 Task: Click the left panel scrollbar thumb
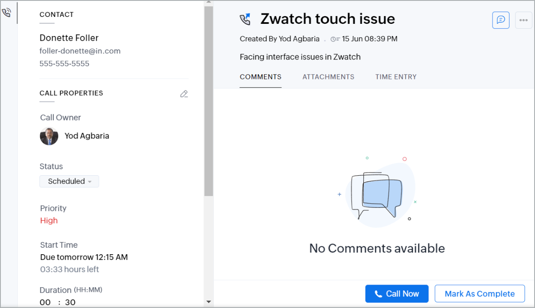click(x=209, y=100)
